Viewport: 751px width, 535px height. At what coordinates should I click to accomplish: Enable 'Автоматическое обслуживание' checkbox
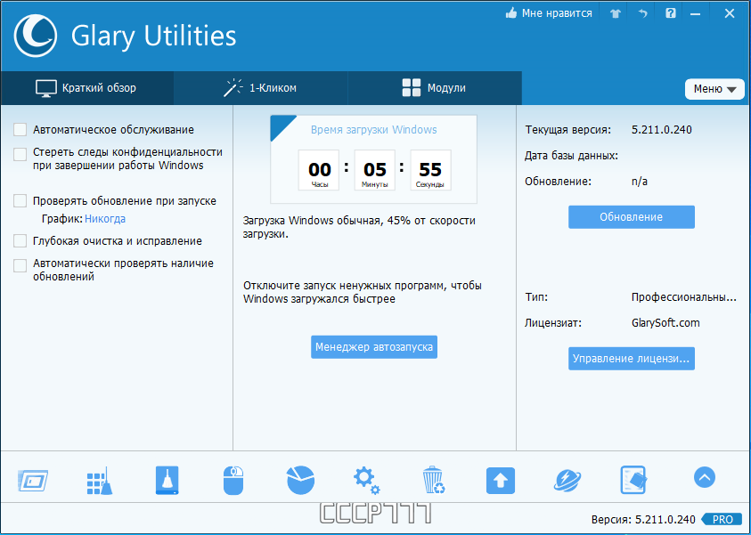(x=20, y=130)
